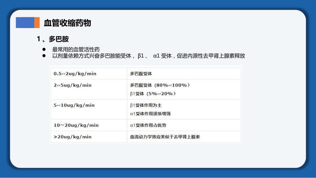Click text α1受体作用占优势
Viewport: 316px width, 178px height.
148,125
